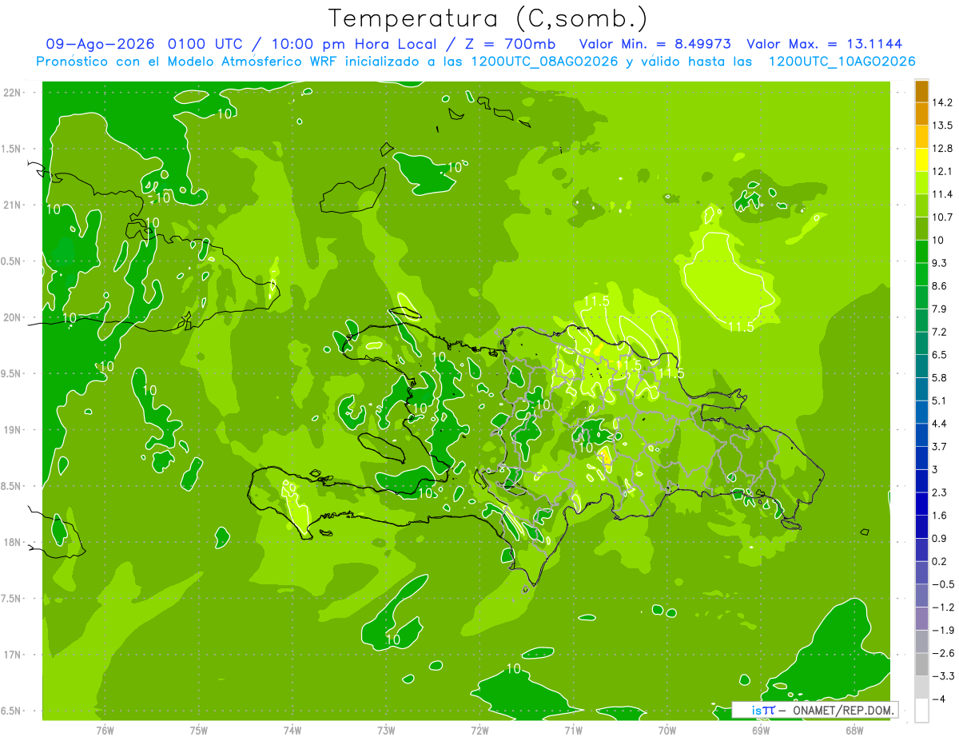The image size is (959, 741).
Task: Click the '6.5' legend value
Action: coord(941,354)
